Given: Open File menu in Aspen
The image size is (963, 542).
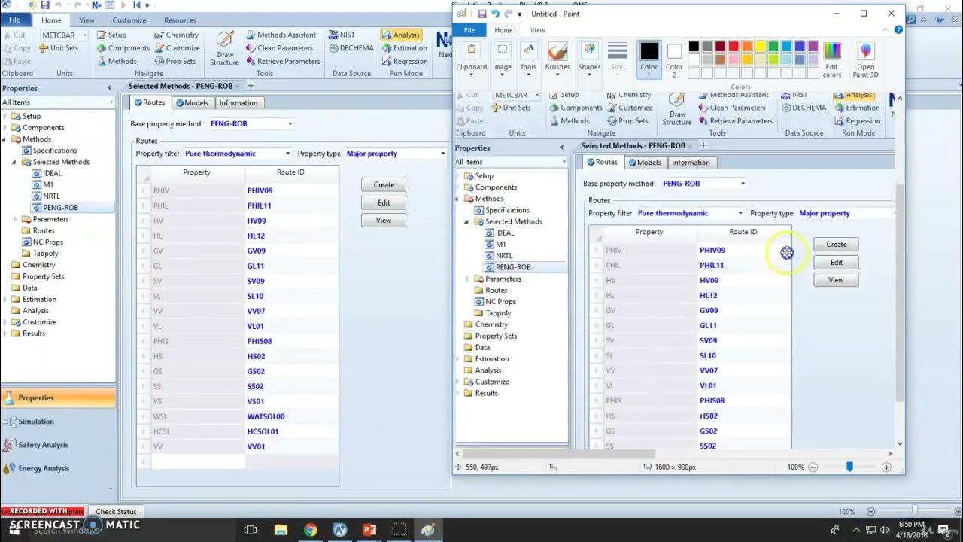Looking at the screenshot, I should 15,20.
